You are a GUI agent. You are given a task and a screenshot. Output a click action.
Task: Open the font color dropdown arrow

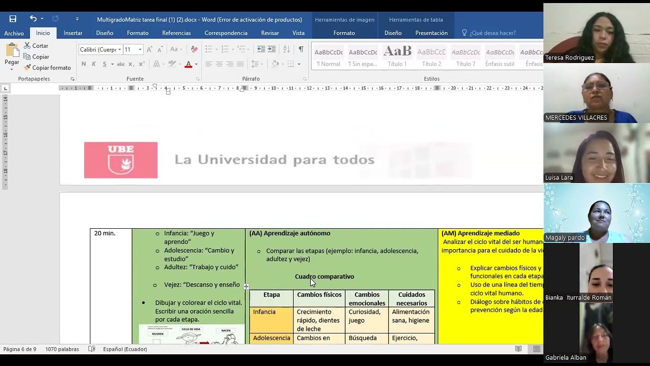[196, 64]
